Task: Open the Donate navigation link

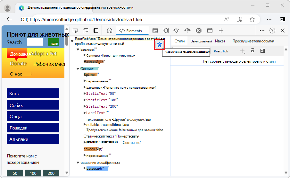Action: (x=18, y=64)
